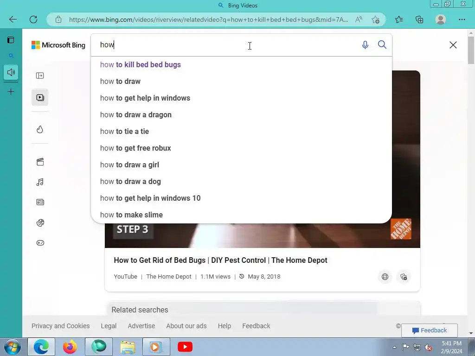Select suggestion 'how to get help in windows'
475x356 pixels.
pyautogui.click(x=241, y=98)
